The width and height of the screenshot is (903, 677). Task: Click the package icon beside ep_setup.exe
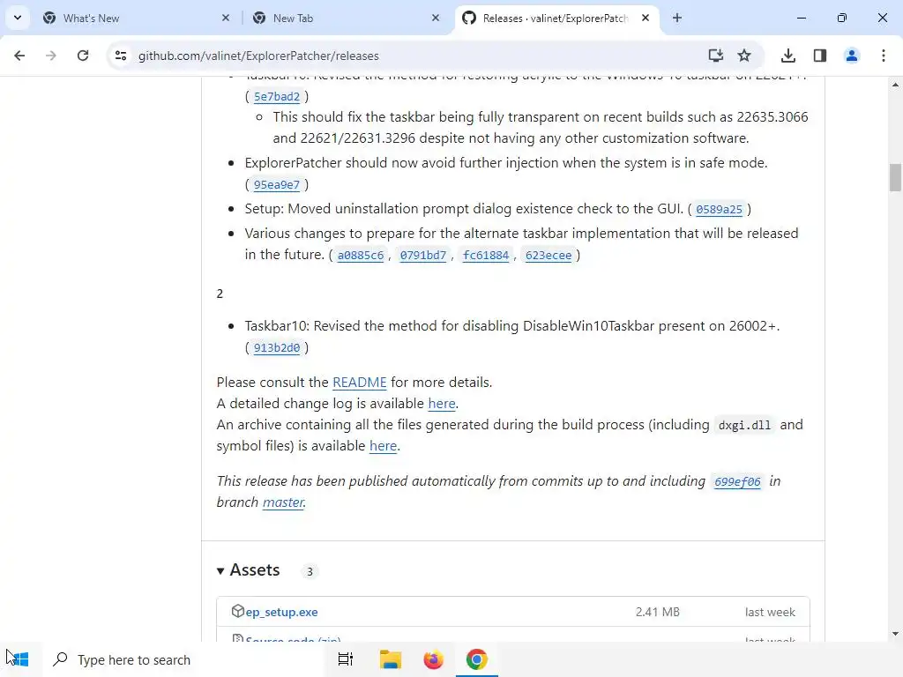237,612
